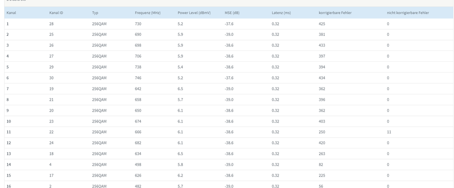
Task: Click the correctable errors value 425
Action: point(322,24)
